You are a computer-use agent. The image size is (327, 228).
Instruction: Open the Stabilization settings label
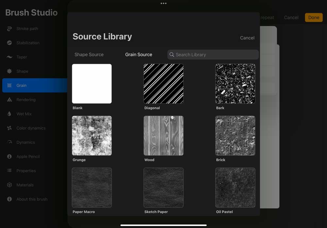28,43
